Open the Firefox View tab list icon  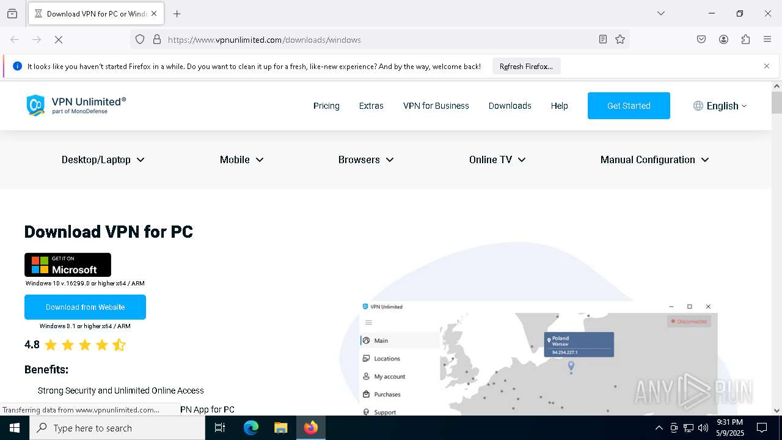coord(12,13)
